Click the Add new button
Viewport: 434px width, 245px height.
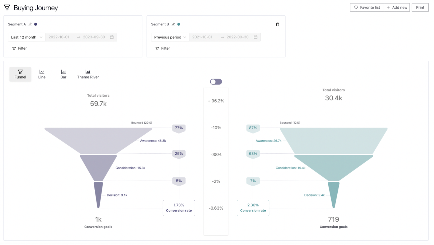click(397, 7)
